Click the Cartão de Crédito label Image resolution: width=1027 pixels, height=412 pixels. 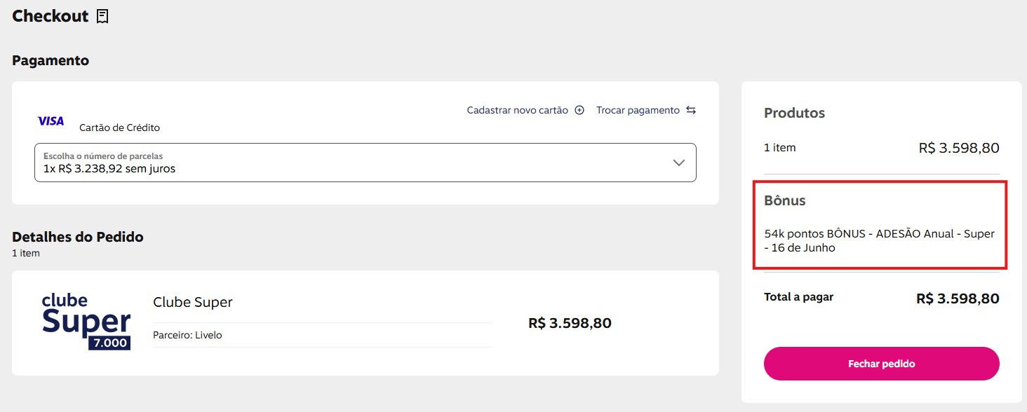click(120, 128)
